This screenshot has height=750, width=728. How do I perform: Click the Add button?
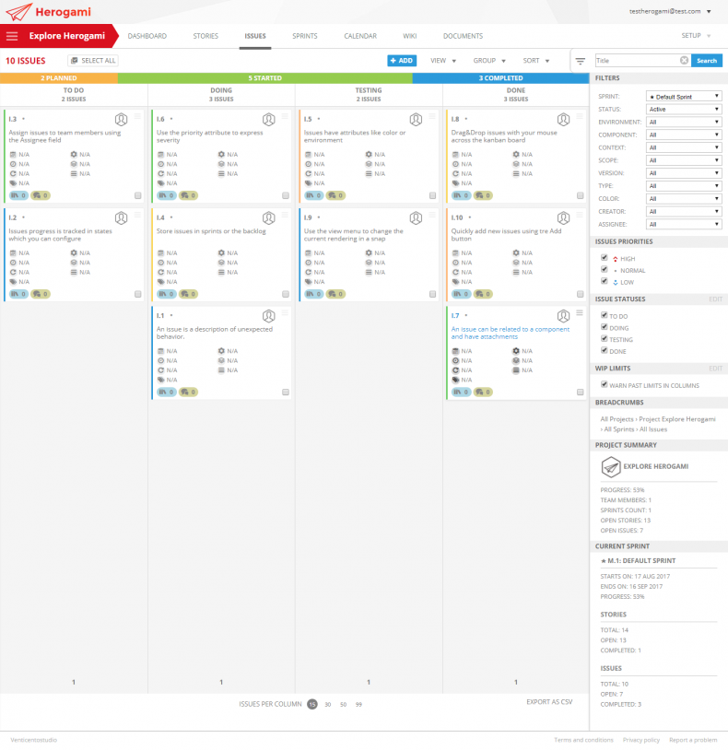coord(401,61)
